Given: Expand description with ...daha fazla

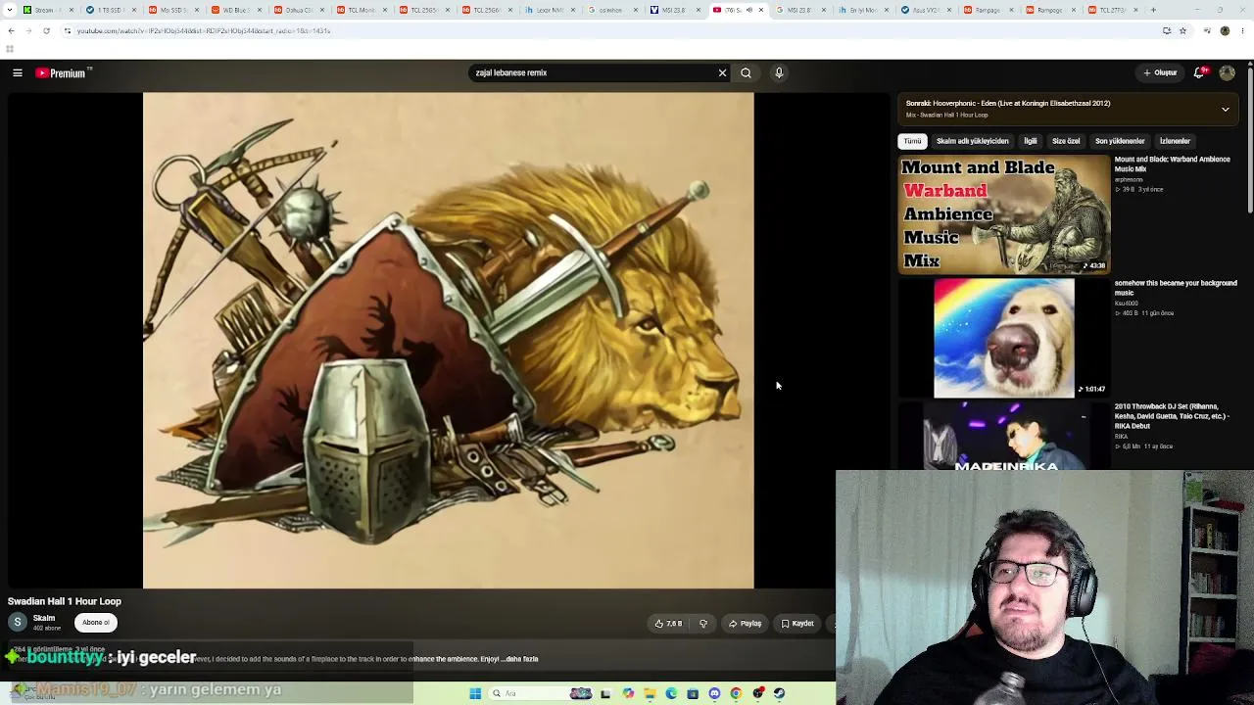Looking at the screenshot, I should pyautogui.click(x=520, y=659).
